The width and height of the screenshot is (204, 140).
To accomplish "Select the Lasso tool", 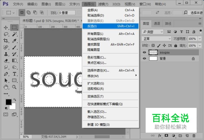I will tap(6, 34).
